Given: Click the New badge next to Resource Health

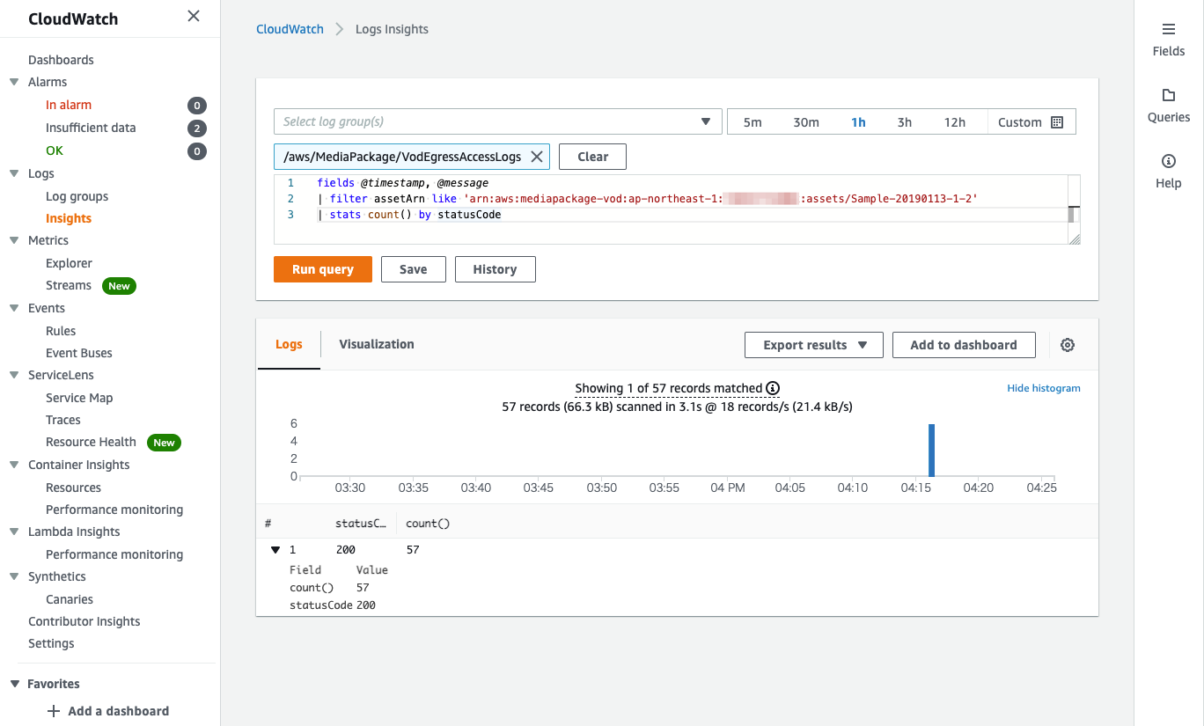Looking at the screenshot, I should [x=164, y=443].
